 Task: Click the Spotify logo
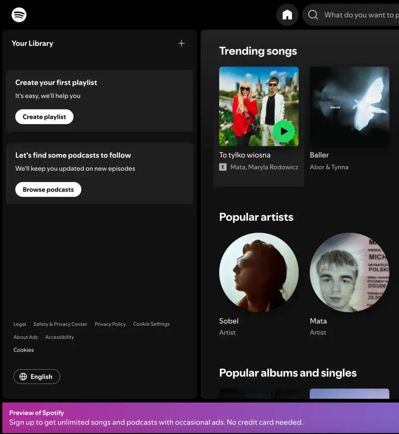click(x=19, y=15)
